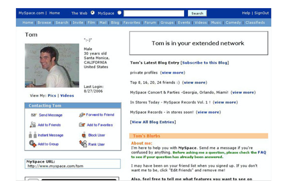Click the SignOut link
289x192 pixels.
click(261, 13)
